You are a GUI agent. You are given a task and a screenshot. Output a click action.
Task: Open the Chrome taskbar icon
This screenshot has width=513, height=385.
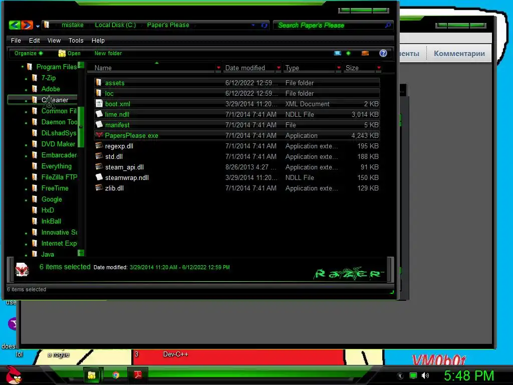[x=116, y=375]
